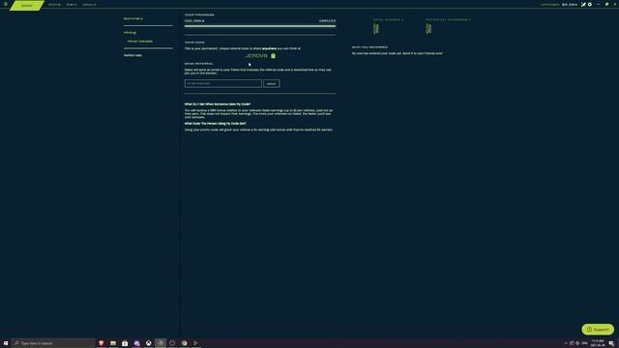This screenshot has width=619, height=348.
Task: Click the referral code text
Action: pyautogui.click(x=256, y=56)
